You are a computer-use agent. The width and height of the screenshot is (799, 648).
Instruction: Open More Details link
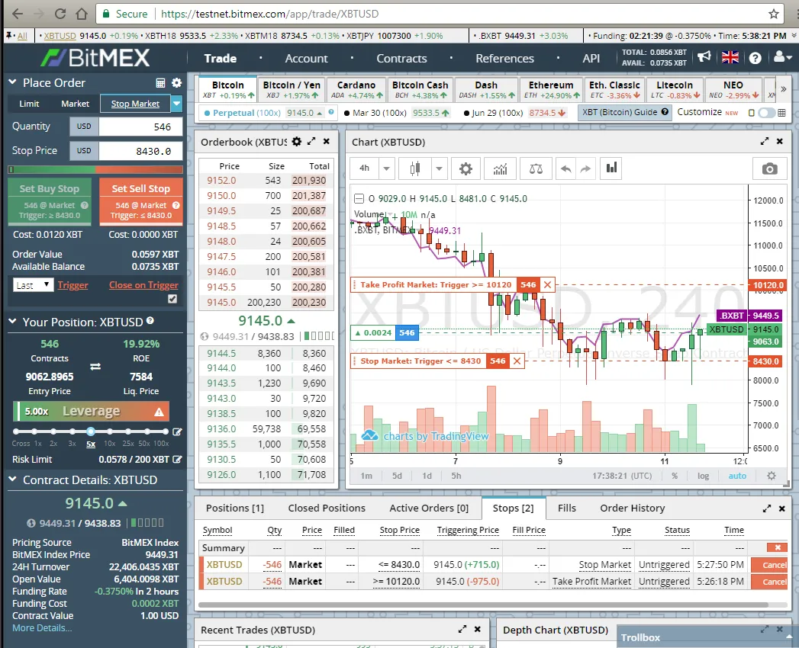coord(42,628)
